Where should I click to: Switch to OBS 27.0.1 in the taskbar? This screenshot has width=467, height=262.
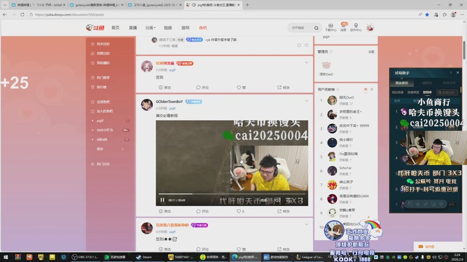point(85,257)
